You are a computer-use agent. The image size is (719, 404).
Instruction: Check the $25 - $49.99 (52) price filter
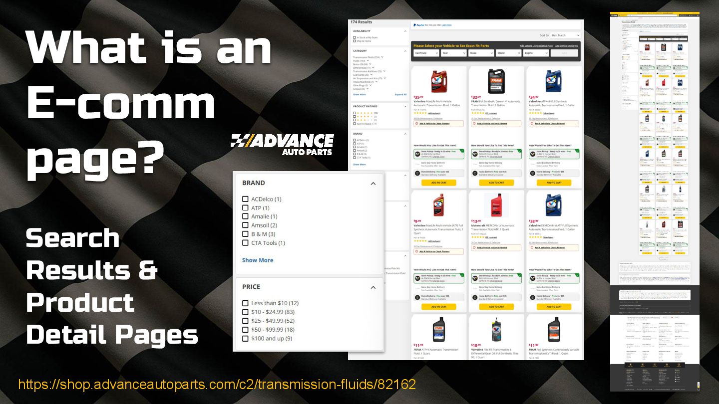click(245, 321)
